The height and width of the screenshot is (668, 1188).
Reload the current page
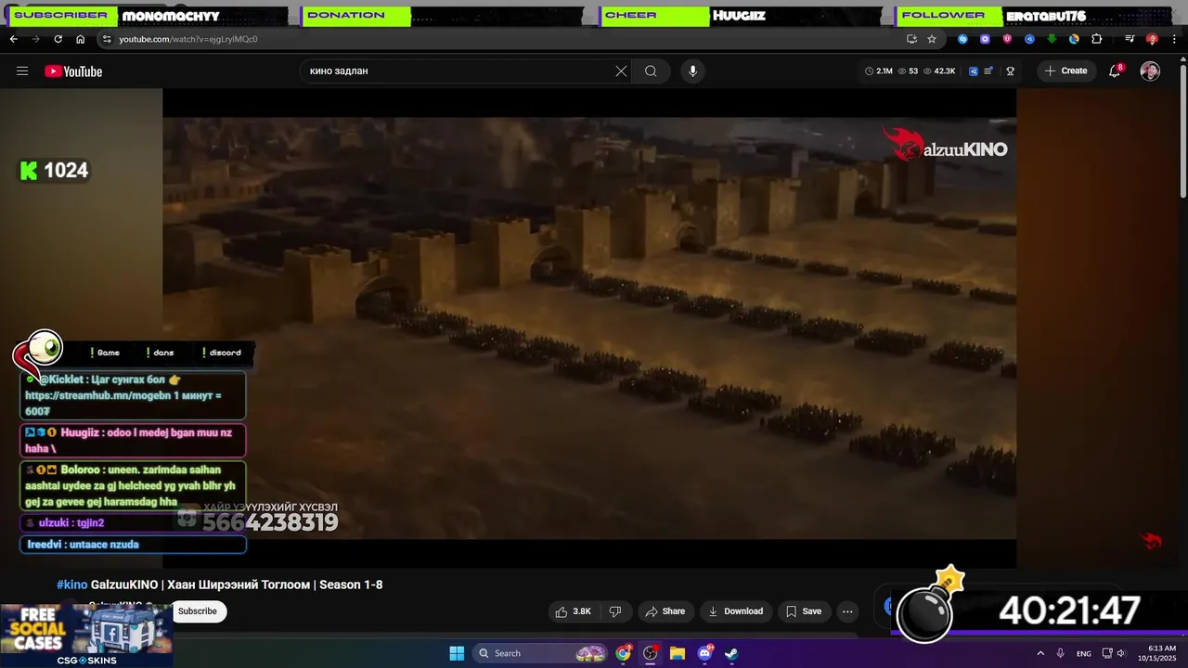click(x=58, y=39)
